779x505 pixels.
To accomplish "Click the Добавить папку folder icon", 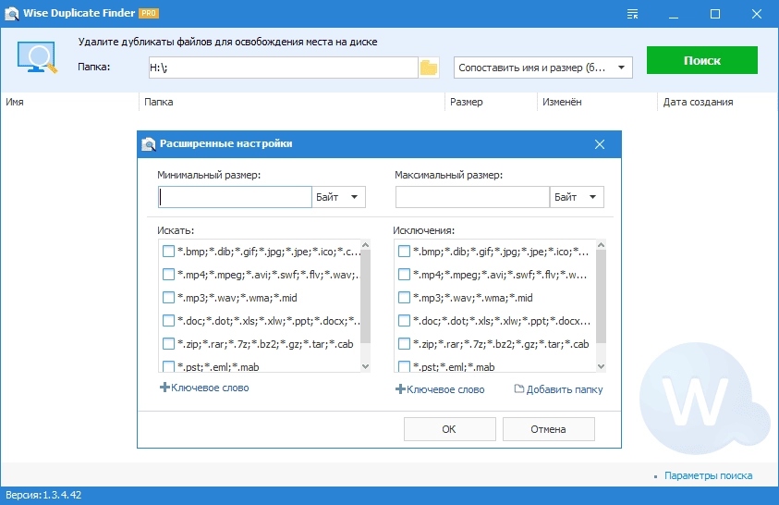I will click(x=518, y=388).
